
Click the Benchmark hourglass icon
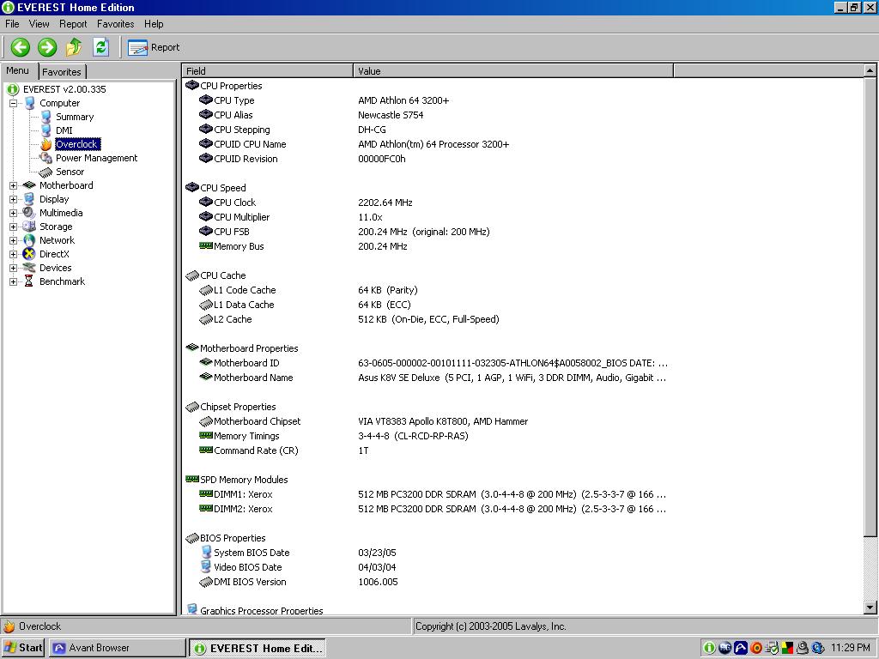point(29,281)
